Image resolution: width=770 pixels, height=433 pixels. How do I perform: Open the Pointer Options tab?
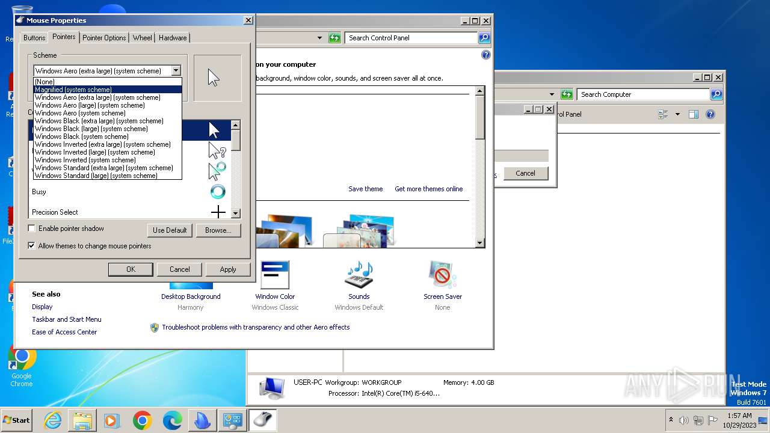104,38
